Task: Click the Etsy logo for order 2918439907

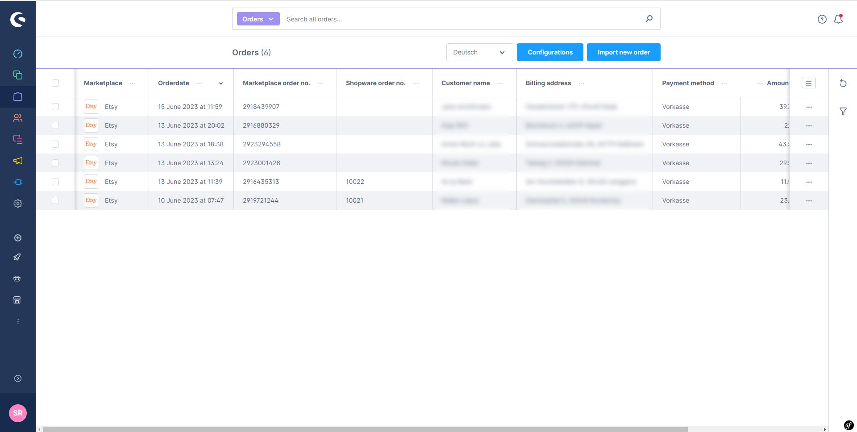Action: 91,107
